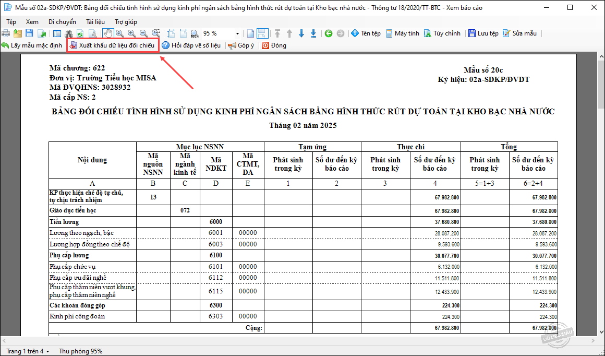Click the vertical scrollbar up arrow

(x=601, y=57)
